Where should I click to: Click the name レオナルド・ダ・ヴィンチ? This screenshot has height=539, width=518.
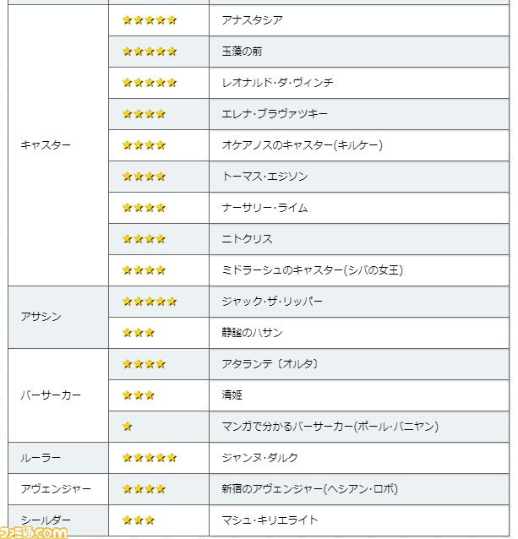tap(277, 83)
